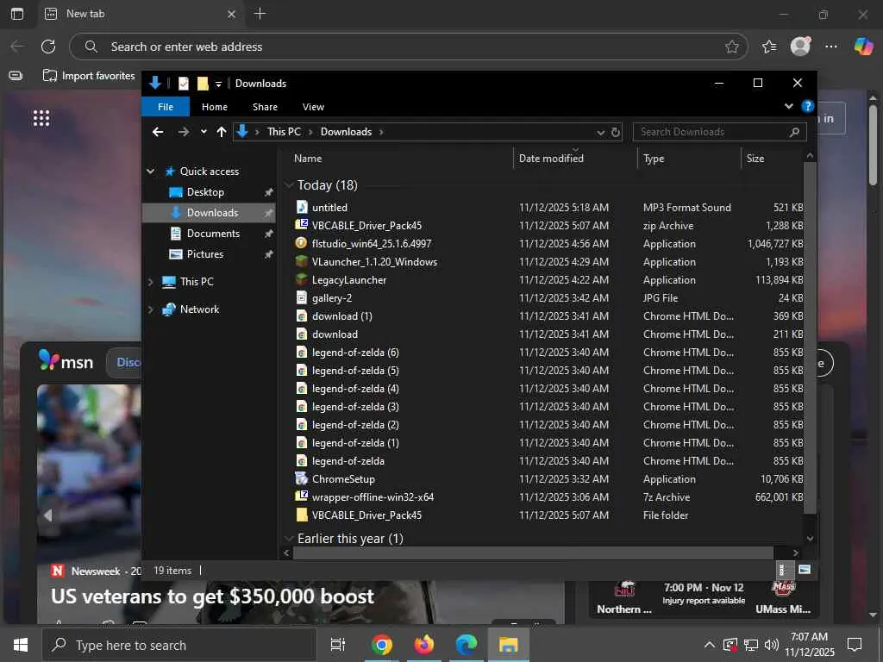The height and width of the screenshot is (662, 883).
Task: Select the VLauncher_1.1.20_Windows icon
Action: [x=301, y=261]
